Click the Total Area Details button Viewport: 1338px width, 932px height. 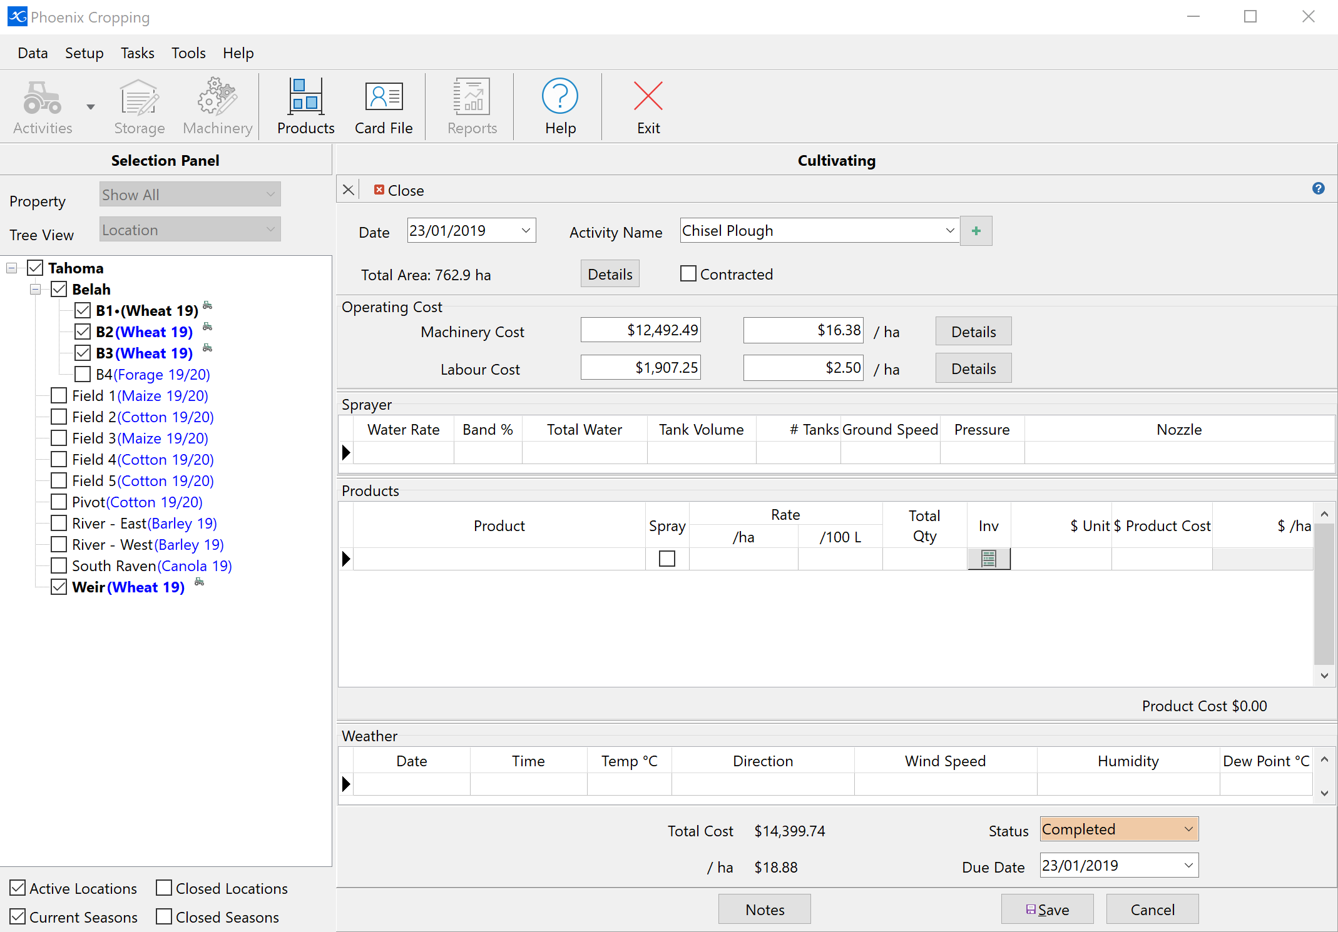[x=610, y=274]
